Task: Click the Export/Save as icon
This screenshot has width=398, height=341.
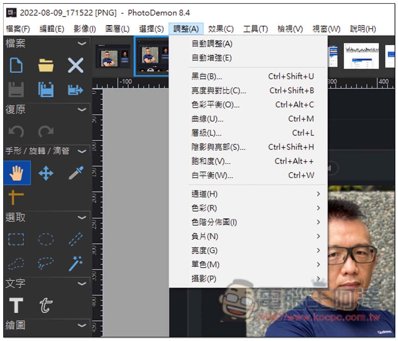Action: 75,90
